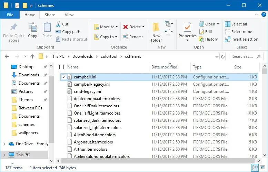Expand This PC in the navigation pane
The height and width of the screenshot is (172, 268).
tap(4, 155)
